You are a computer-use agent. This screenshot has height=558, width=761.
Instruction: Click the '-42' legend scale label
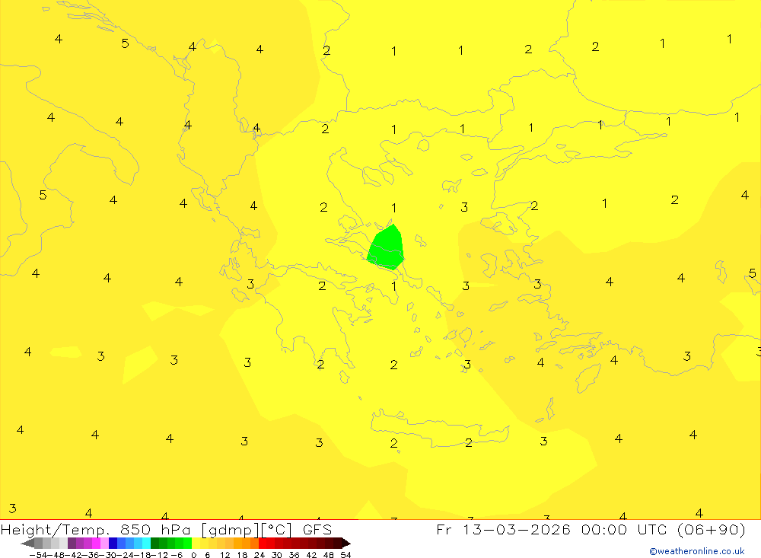pyautogui.click(x=74, y=555)
